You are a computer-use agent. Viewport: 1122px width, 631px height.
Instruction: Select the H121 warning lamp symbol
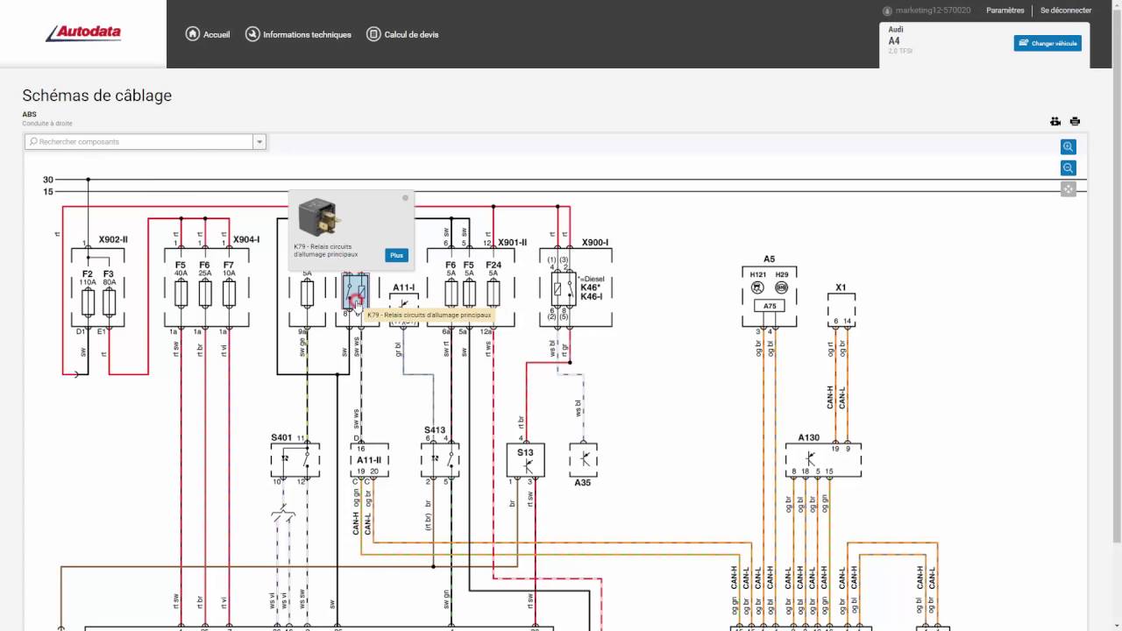(758, 287)
